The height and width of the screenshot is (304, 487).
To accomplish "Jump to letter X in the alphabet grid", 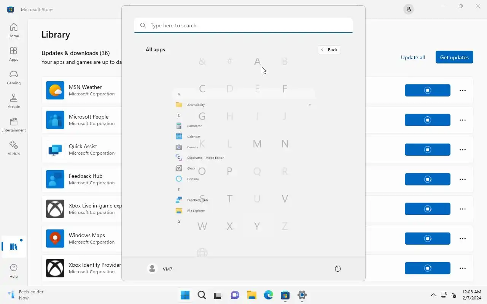I will 229,226.
